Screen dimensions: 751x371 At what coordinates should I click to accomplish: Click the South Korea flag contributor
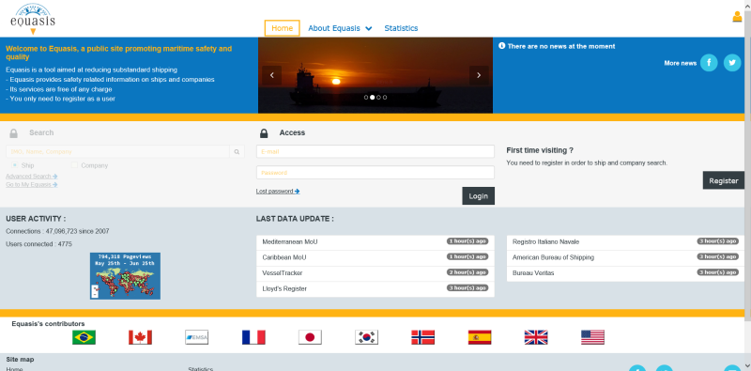[366, 337]
